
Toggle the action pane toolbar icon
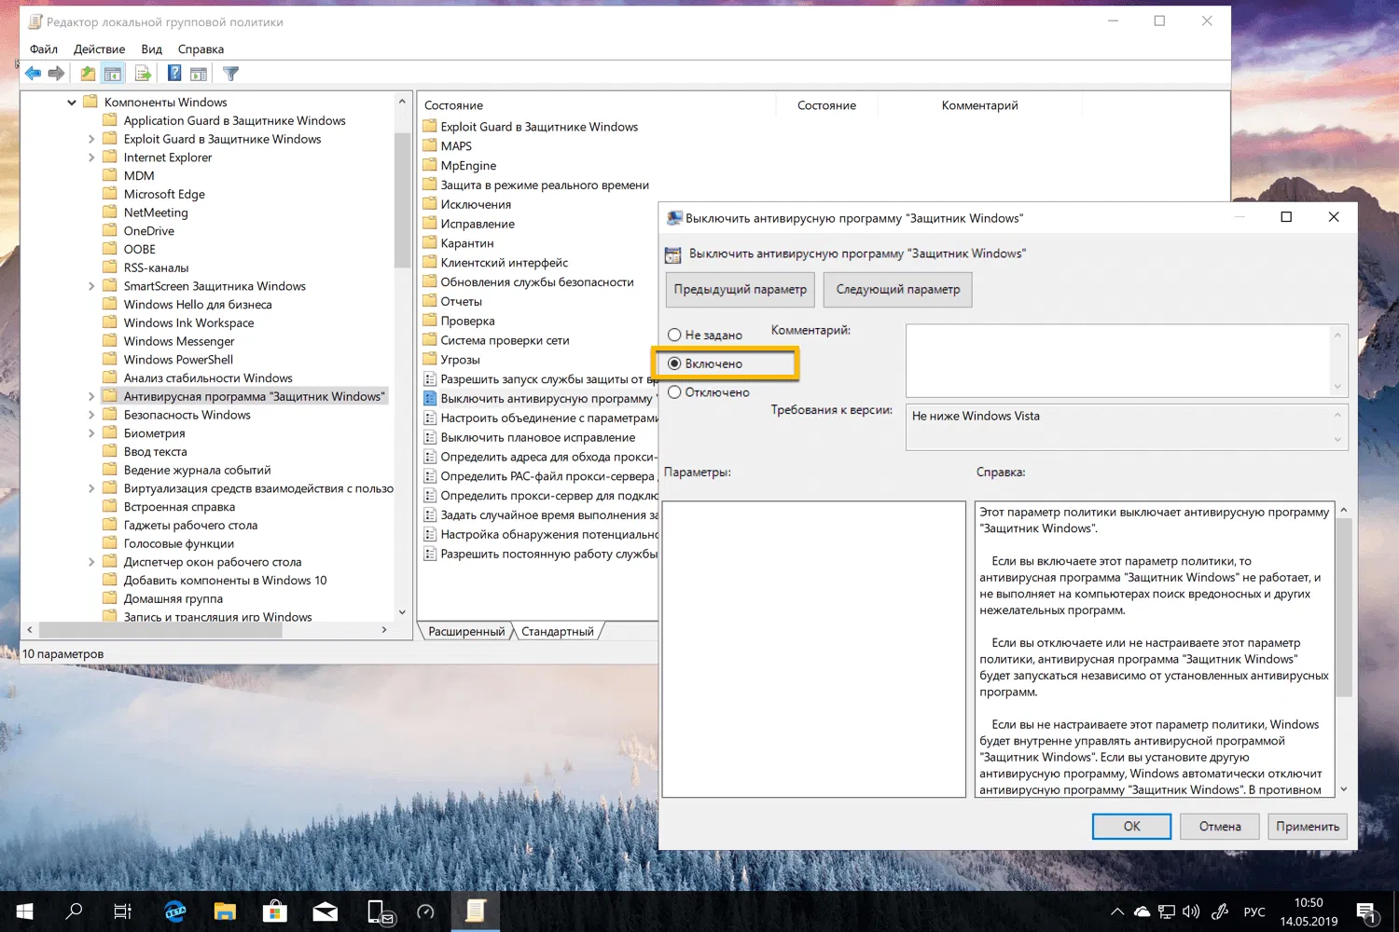(199, 73)
